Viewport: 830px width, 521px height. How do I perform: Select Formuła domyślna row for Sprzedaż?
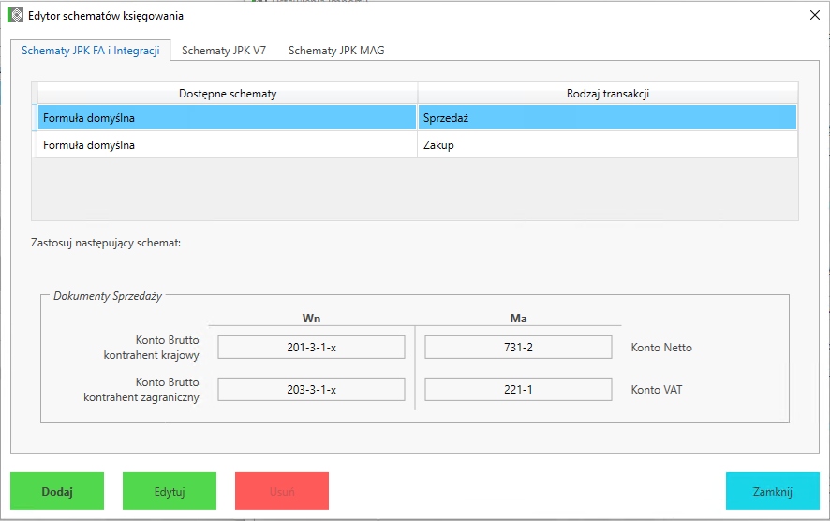225,118
